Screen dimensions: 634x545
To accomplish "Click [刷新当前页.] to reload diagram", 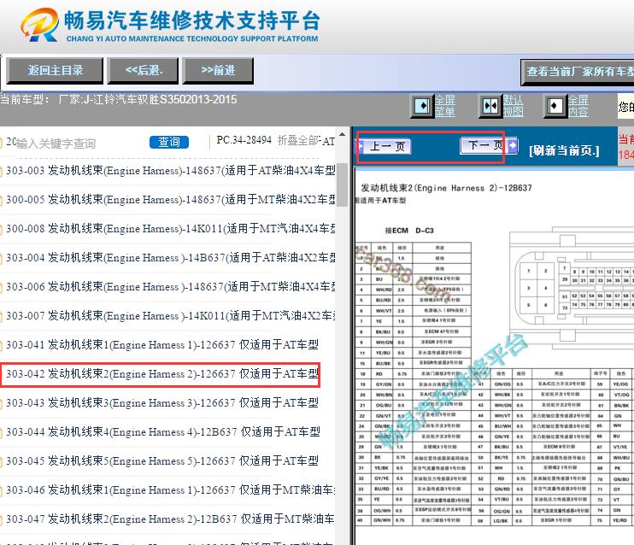I will tap(564, 151).
